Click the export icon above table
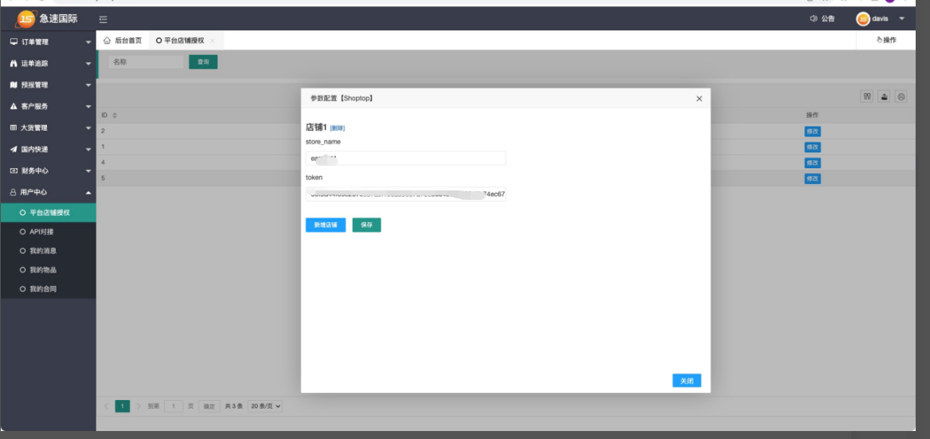Screen dimensions: 930x439 [884, 96]
